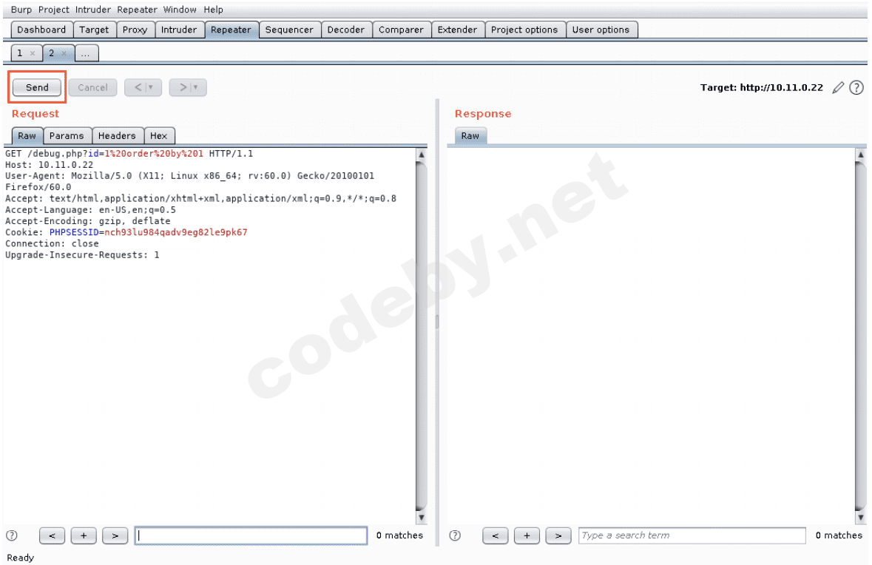Select the request Headers tab
This screenshot has width=872, height=565.
pos(117,135)
